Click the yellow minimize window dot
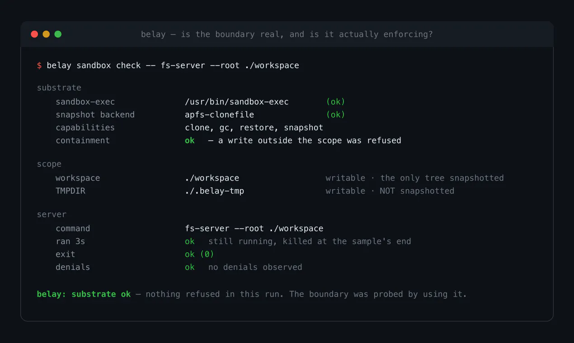The image size is (574, 343). [46, 34]
